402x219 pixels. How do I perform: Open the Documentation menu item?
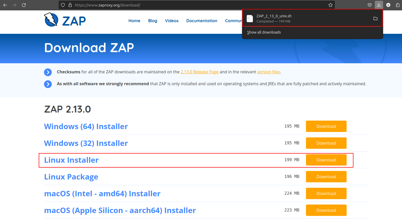point(202,21)
